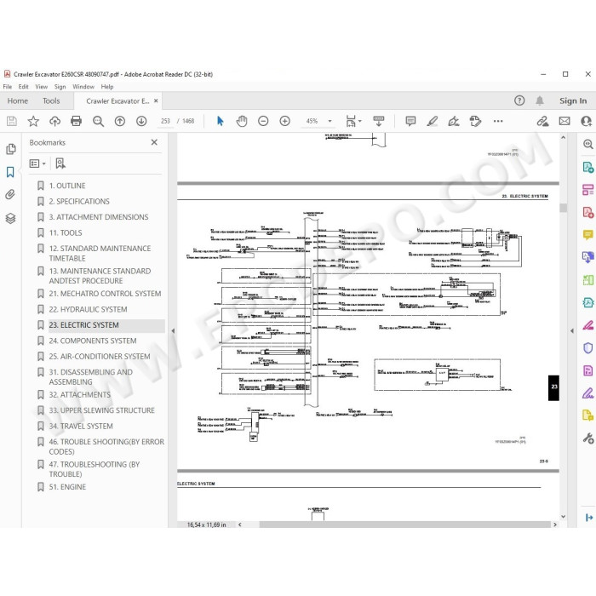Viewport: 596px width, 596px height.
Task: Share a link to the file icon
Action: click(543, 121)
